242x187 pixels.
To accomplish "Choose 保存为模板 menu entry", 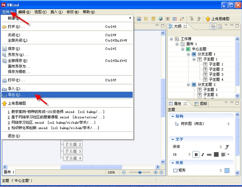I will click(x=67, y=72).
